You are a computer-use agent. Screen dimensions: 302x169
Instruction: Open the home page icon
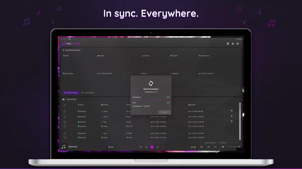(x=70, y=39)
